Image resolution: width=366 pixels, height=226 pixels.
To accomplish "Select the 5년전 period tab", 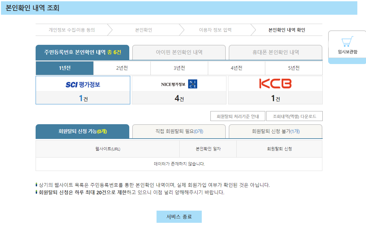I will (x=294, y=68).
